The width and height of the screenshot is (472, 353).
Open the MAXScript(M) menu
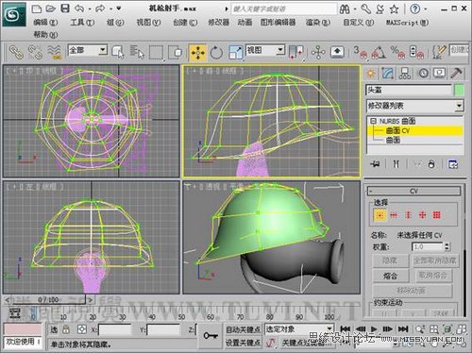(x=407, y=23)
